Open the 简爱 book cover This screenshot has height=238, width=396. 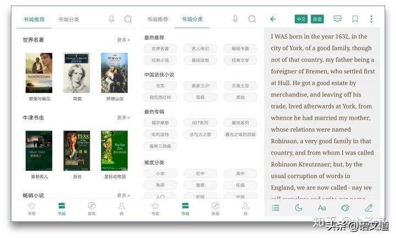click(x=76, y=73)
